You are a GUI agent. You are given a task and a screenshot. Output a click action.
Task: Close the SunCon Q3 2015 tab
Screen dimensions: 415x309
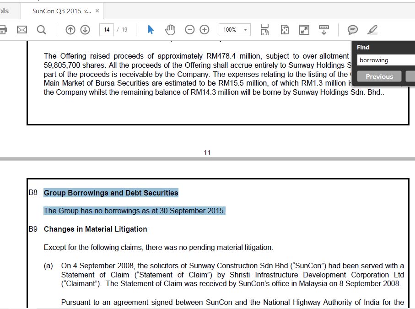point(97,11)
